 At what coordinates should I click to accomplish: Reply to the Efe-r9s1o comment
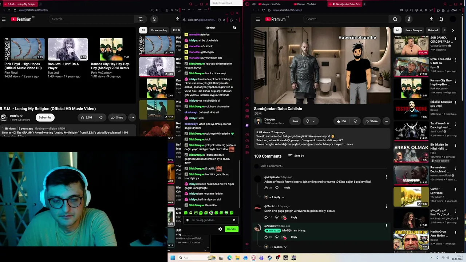coord(294,217)
